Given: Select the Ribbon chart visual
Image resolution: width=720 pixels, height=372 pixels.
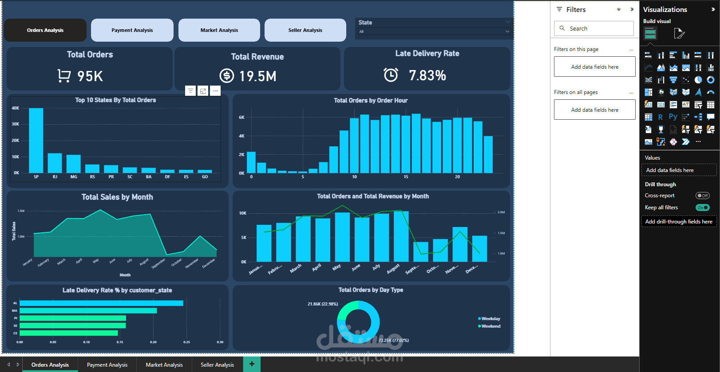Looking at the screenshot, I should pos(649,80).
